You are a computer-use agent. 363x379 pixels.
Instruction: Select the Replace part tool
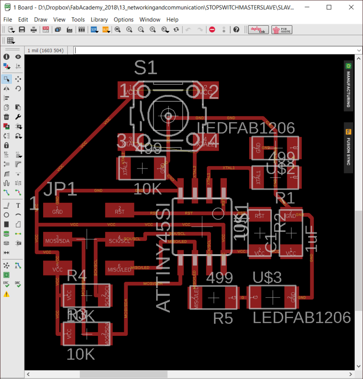[x=6, y=136]
